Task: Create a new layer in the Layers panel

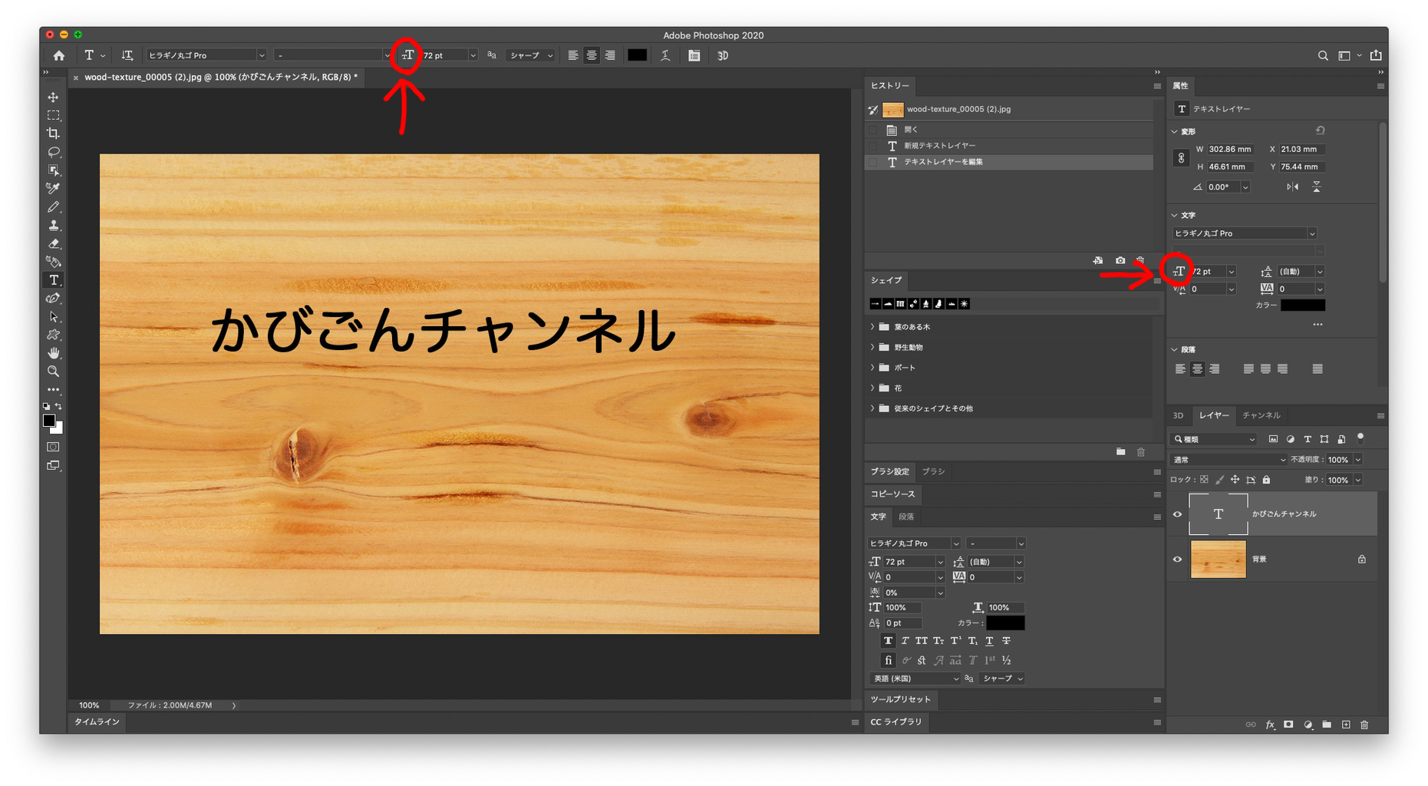Action: tap(1345, 724)
